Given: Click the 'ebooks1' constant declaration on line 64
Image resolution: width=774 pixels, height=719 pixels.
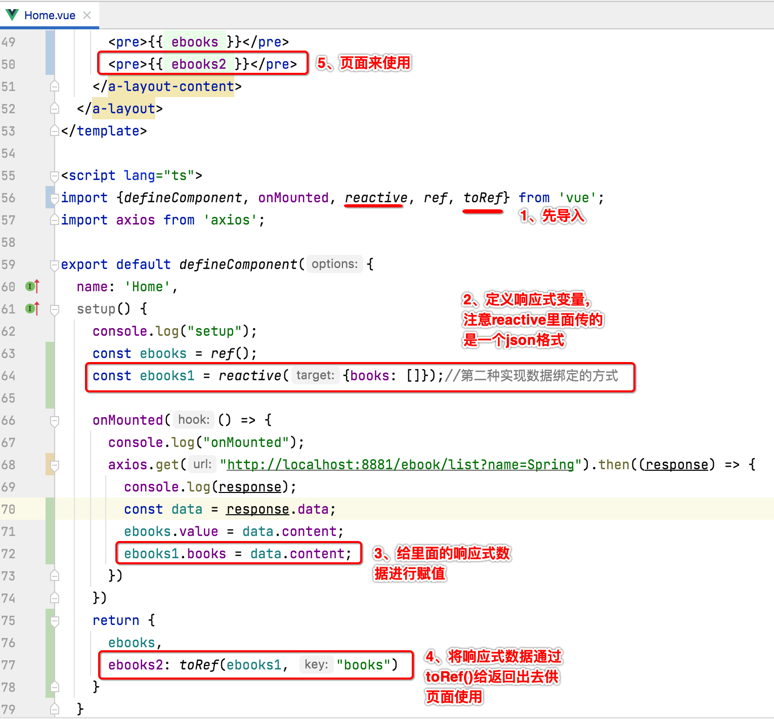Looking at the screenshot, I should point(167,376).
